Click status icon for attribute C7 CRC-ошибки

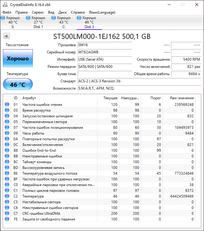pyautogui.click(x=7, y=214)
